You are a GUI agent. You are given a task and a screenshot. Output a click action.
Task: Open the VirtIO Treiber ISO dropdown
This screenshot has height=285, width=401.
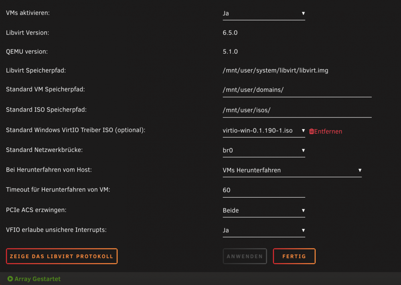click(x=264, y=131)
